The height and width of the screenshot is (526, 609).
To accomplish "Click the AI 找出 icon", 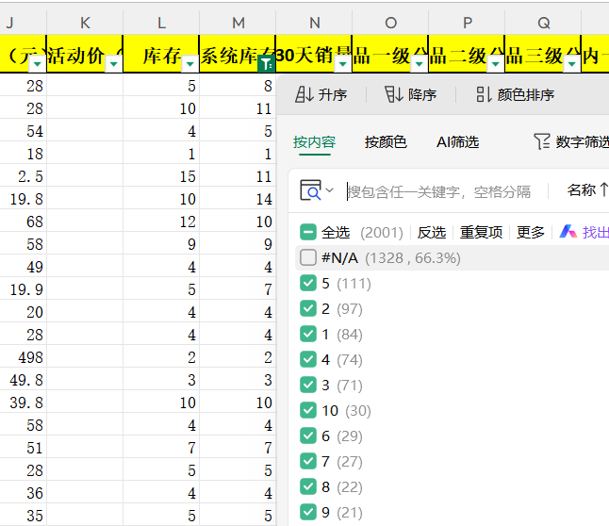I will [x=568, y=232].
